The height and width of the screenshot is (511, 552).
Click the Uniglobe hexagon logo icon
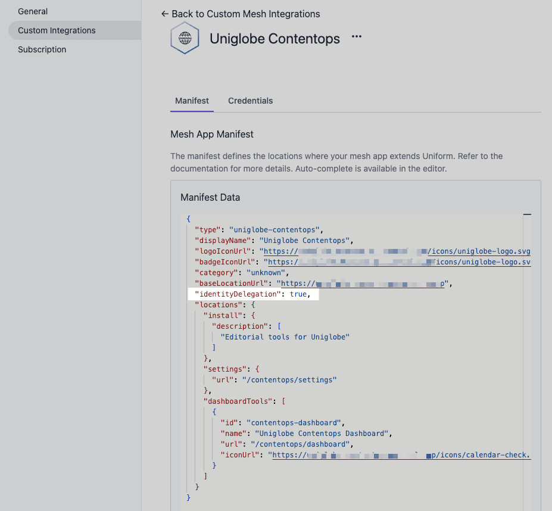point(185,38)
